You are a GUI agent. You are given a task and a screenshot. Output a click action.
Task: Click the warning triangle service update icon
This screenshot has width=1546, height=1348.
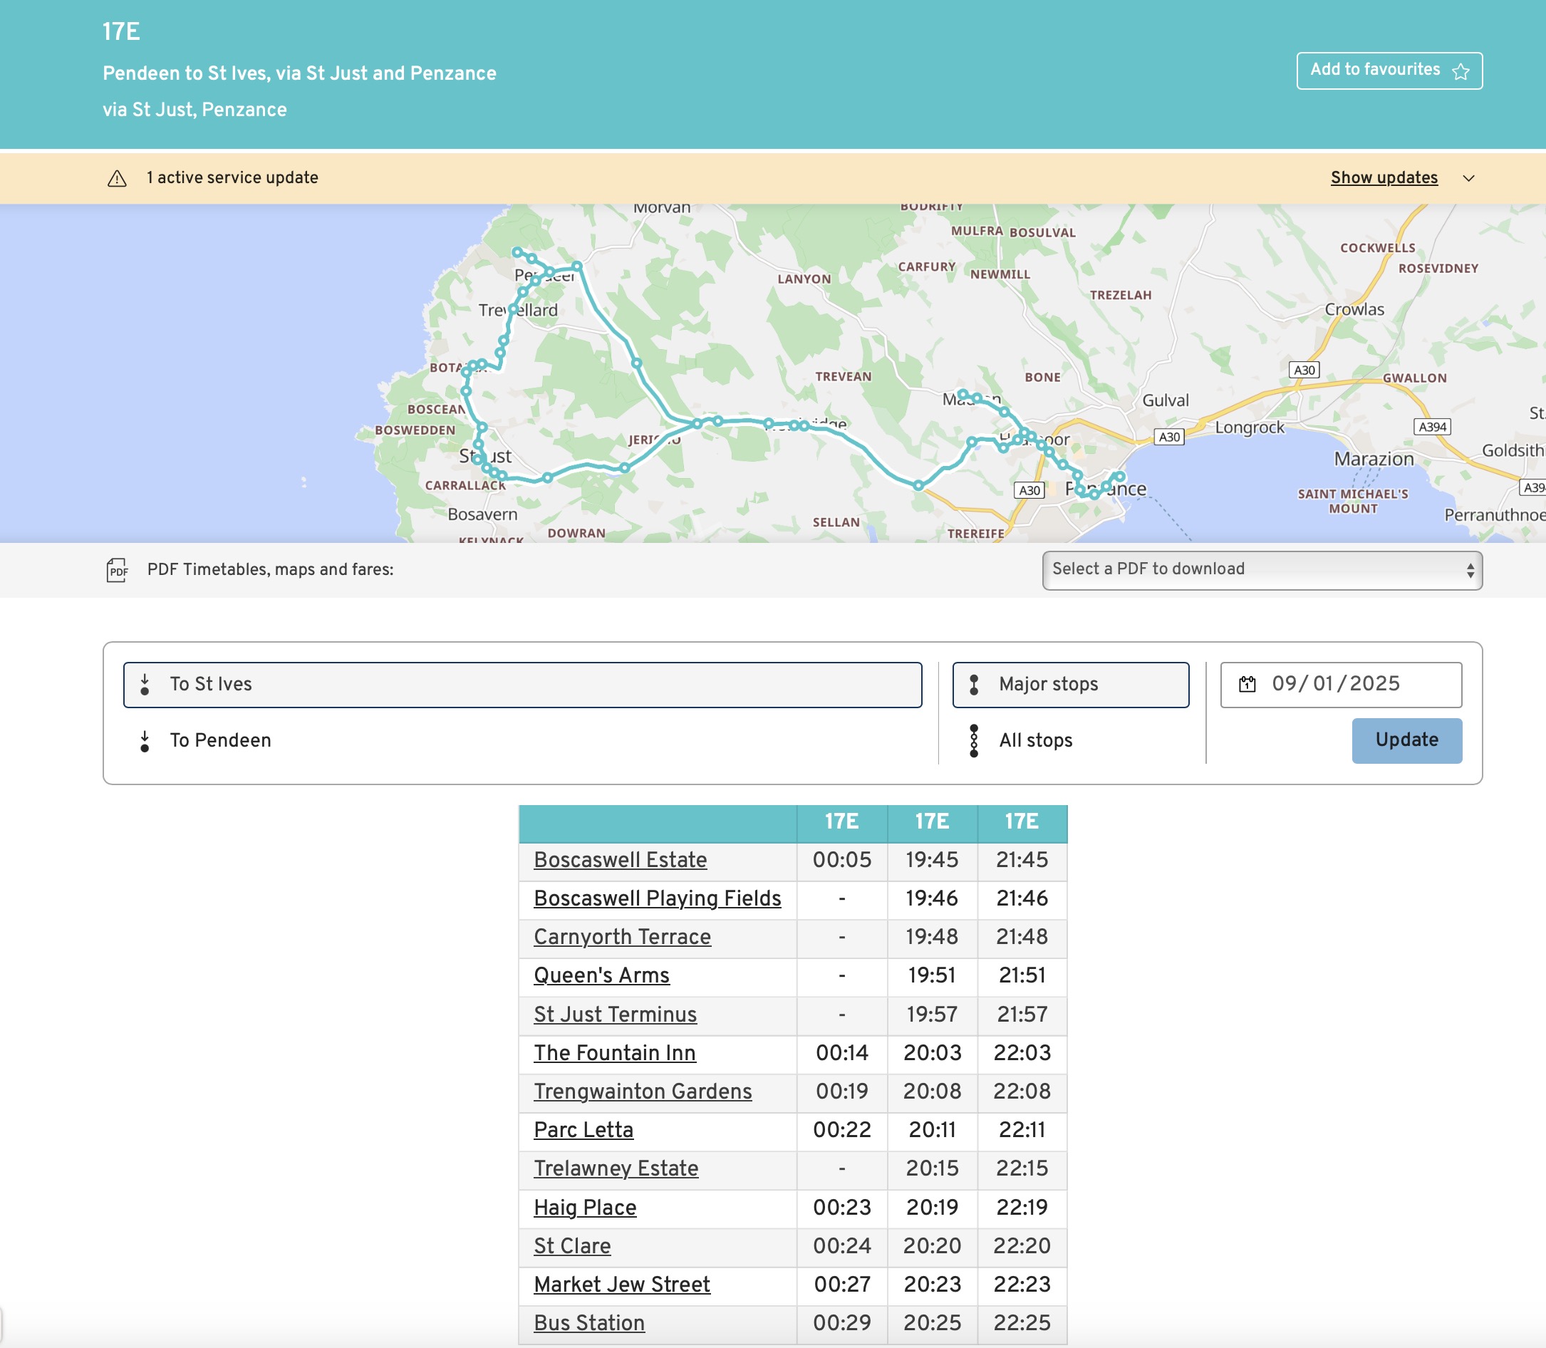click(117, 178)
